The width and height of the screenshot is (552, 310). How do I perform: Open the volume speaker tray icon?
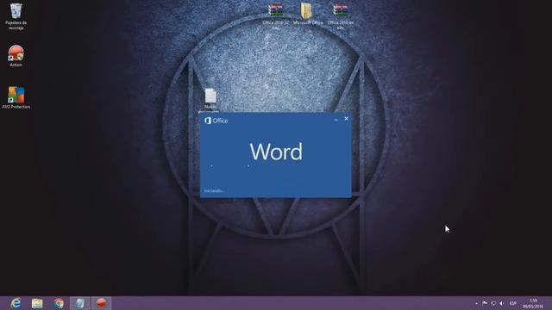[x=502, y=303]
